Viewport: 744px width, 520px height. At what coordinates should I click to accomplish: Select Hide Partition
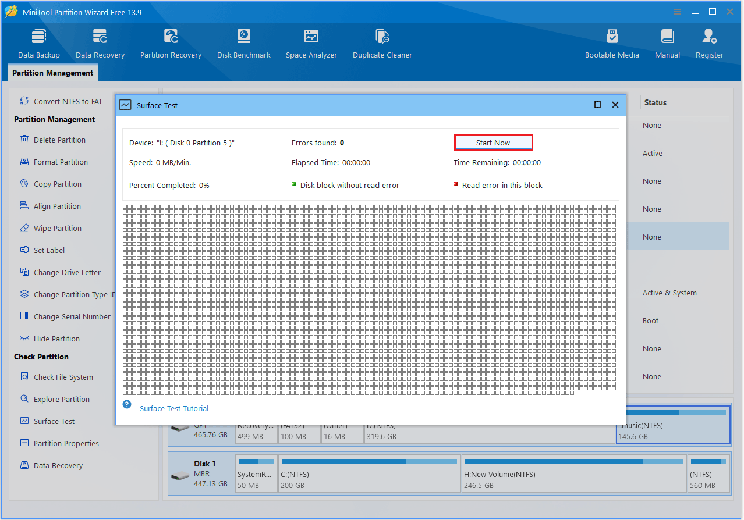(x=49, y=339)
